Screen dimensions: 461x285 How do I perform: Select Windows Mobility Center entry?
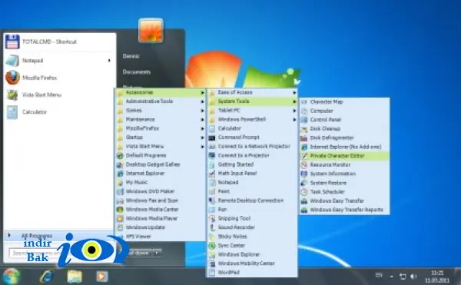253,263
